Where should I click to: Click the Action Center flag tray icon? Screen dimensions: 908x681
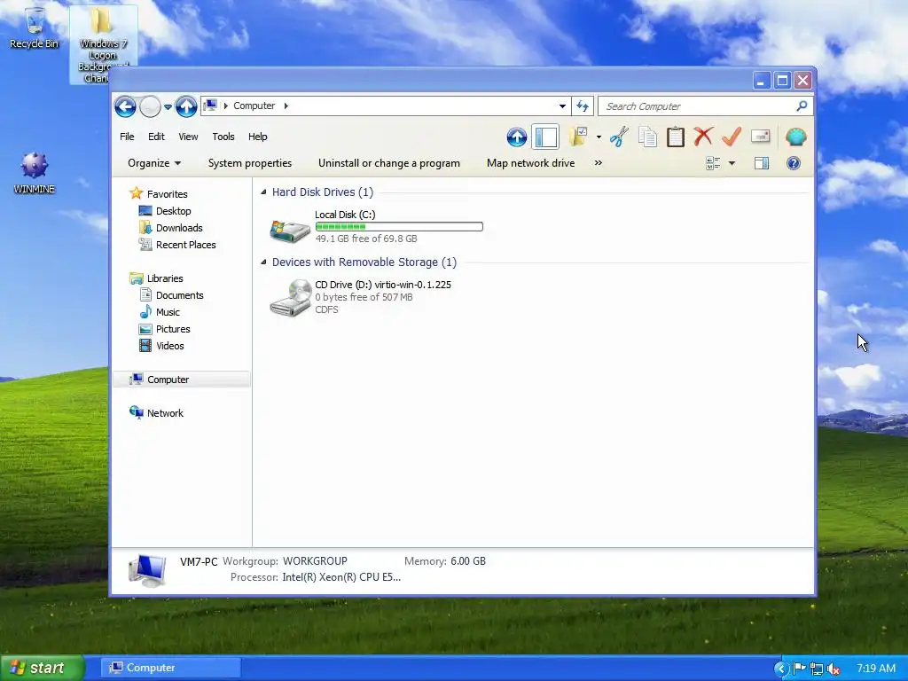coord(800,669)
